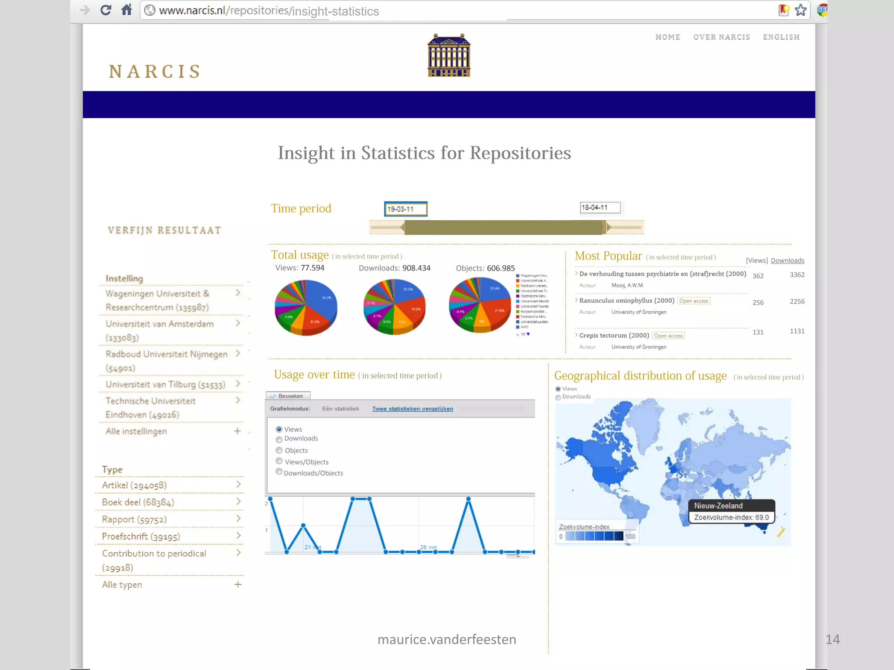Click pie legend page down arrow
Screen dimensions: 894x670
point(528,334)
